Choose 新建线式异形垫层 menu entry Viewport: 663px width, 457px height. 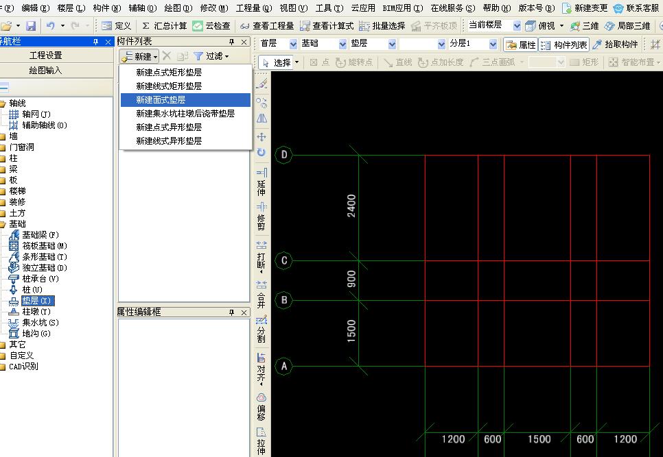coord(185,140)
